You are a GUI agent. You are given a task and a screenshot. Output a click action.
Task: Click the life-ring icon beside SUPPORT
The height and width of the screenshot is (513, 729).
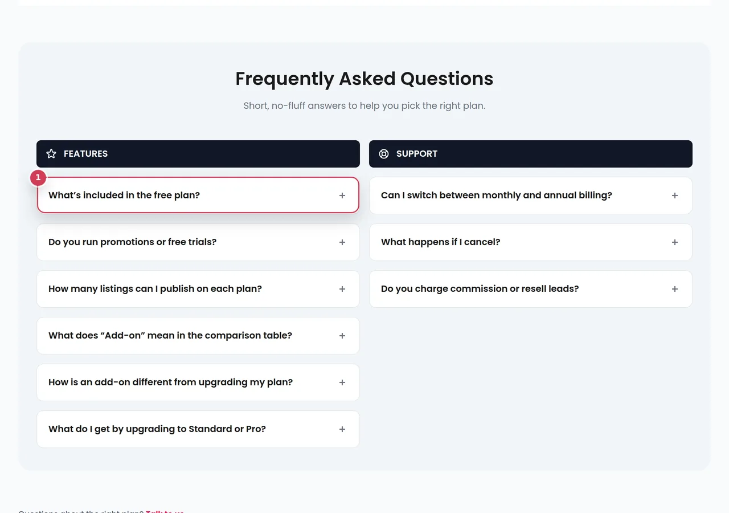pos(384,153)
